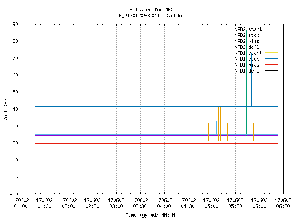Click the 'Volt (V)' y-axis label
The height and width of the screenshot is (219, 292).
[5, 109]
